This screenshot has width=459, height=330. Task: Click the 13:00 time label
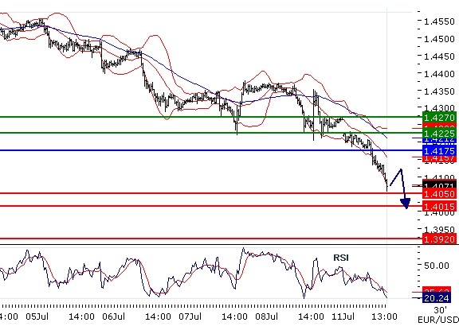384,316
